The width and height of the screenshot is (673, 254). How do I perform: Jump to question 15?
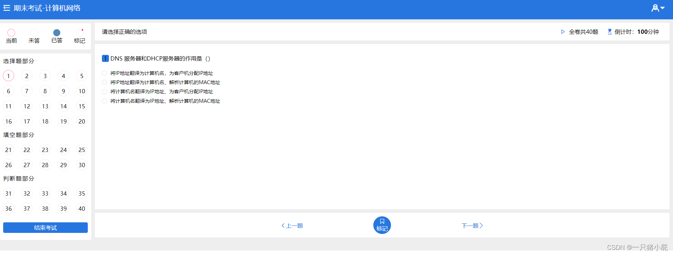pos(82,106)
